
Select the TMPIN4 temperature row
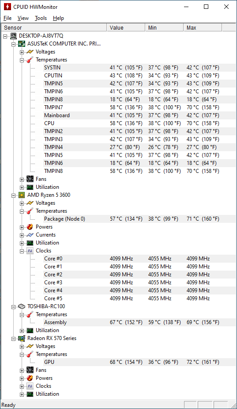tap(139, 147)
